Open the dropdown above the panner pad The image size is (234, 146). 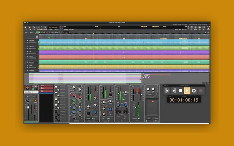point(152,97)
